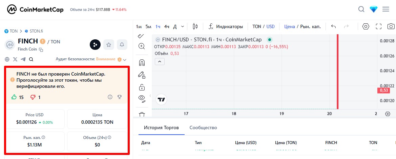Collapse the chart legend arrow
The width and height of the screenshot is (396, 159).
pos(160,61)
